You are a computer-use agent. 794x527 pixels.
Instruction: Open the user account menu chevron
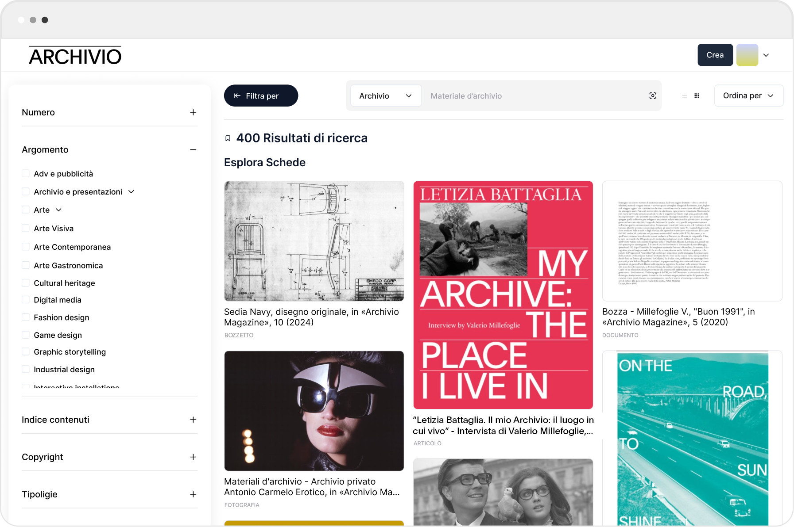766,55
